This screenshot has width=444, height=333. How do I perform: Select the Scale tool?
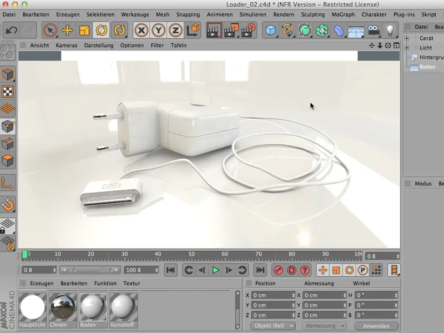tap(84, 30)
